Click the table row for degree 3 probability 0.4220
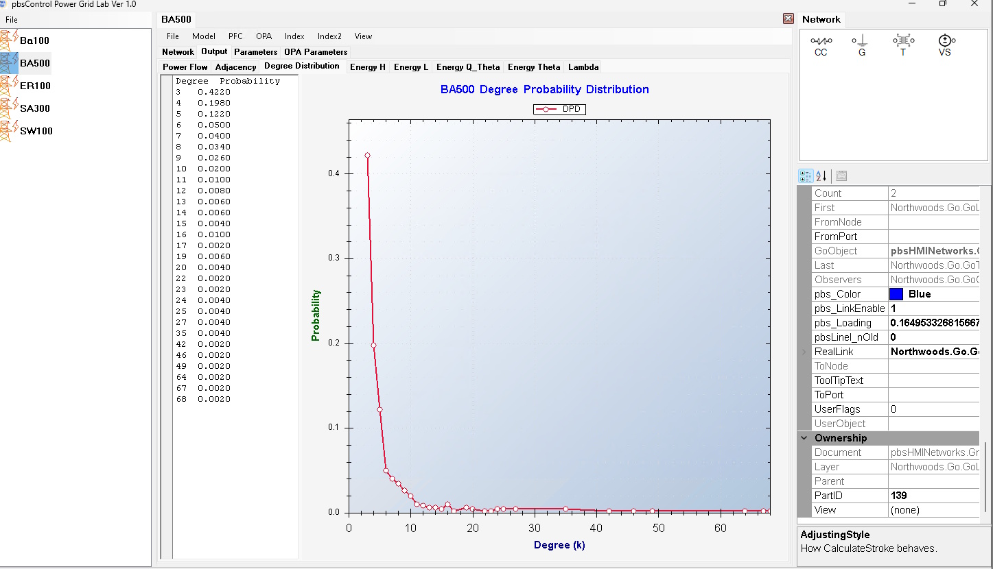Viewport: 993px width, 569px height. (x=203, y=92)
